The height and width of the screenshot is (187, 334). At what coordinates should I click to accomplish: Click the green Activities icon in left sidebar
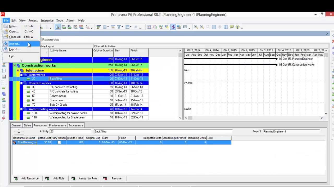click(x=4, y=88)
